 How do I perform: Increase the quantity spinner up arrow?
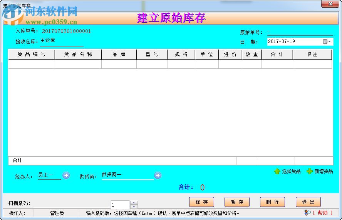point(134,203)
